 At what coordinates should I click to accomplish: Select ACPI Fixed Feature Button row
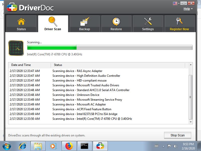point(98,109)
